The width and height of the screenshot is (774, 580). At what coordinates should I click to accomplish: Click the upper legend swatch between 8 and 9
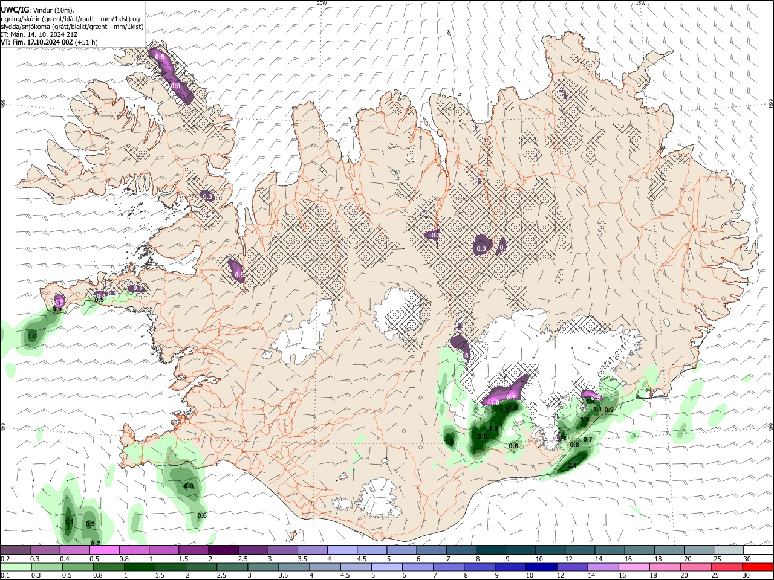490,550
